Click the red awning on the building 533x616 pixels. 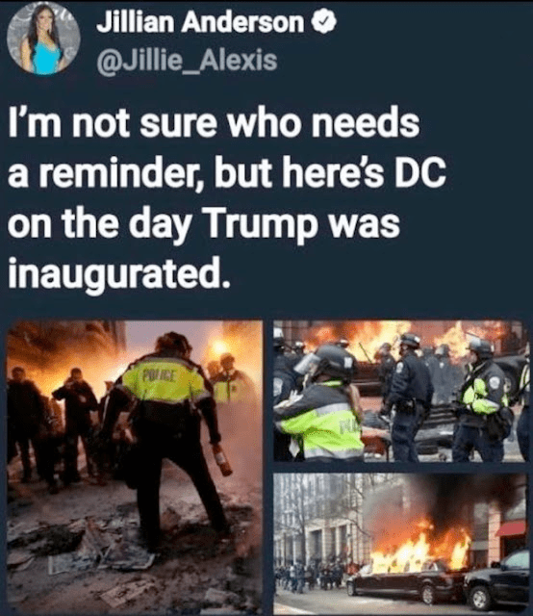pyautogui.click(x=510, y=528)
